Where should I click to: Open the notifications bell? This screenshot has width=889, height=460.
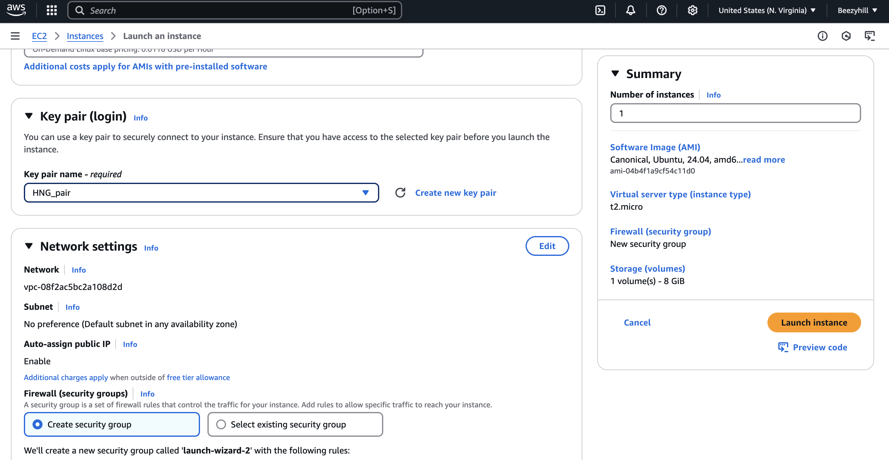tap(630, 10)
